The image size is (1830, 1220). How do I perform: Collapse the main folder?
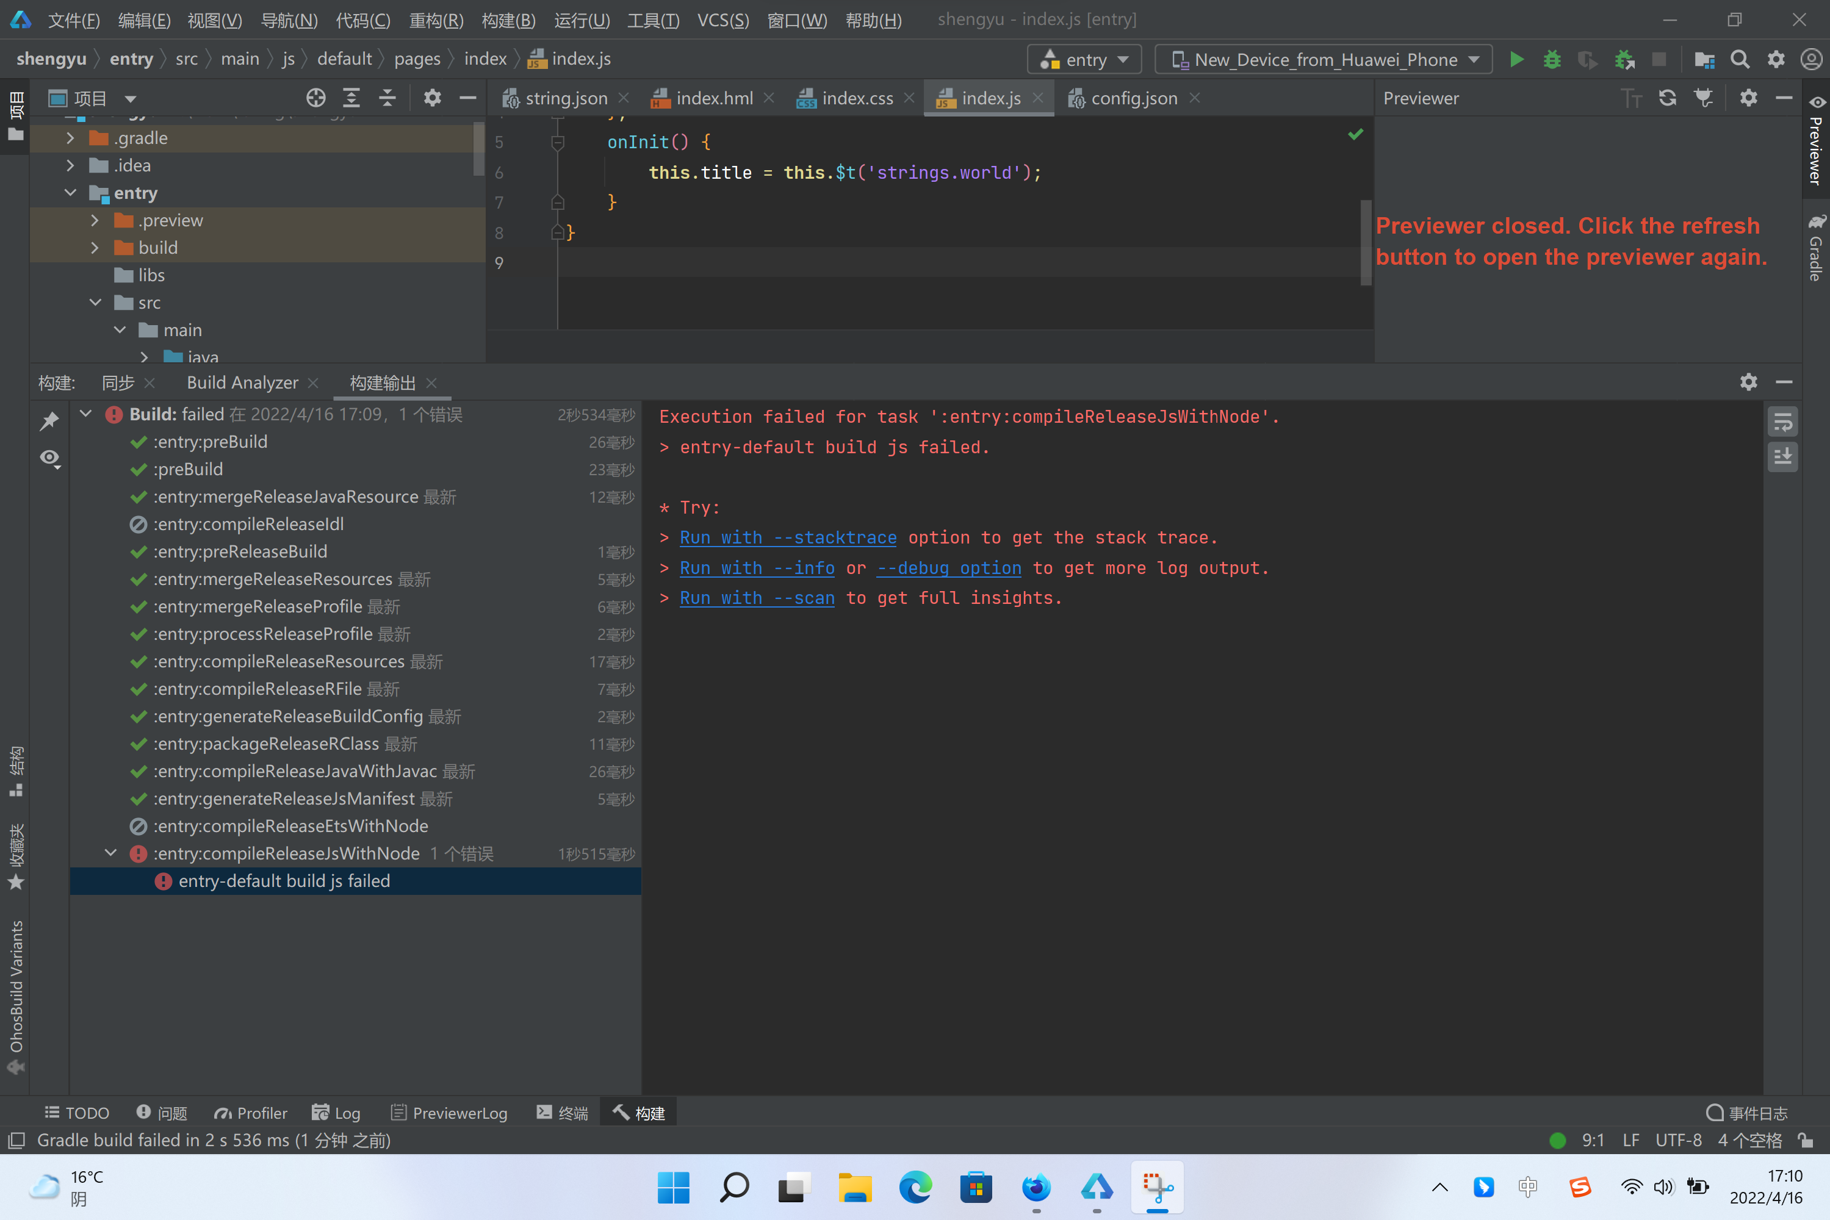[x=120, y=330]
